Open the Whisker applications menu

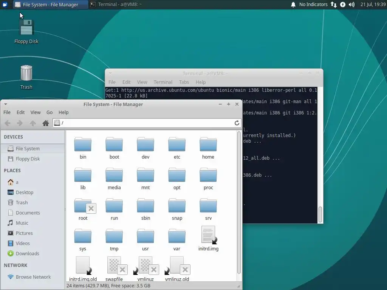click(5, 5)
